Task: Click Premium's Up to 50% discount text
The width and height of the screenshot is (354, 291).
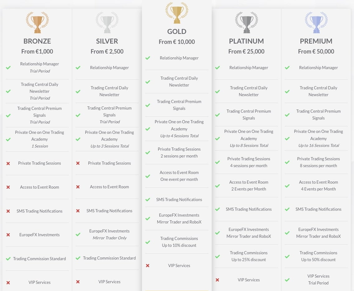Action: (318, 260)
